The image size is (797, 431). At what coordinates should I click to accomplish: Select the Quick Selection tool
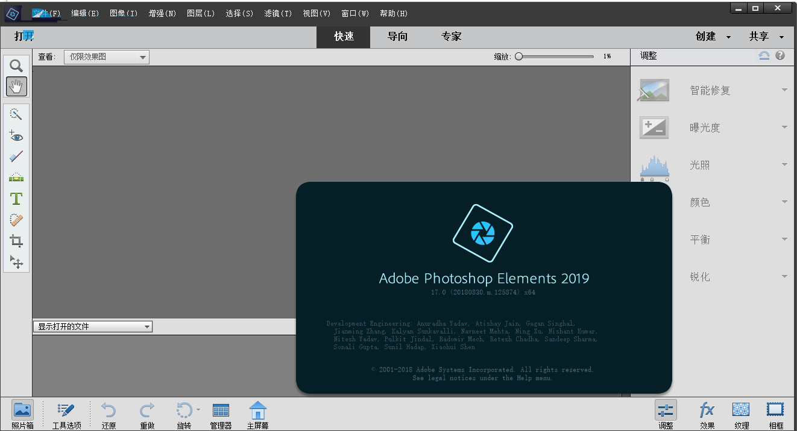pos(16,114)
